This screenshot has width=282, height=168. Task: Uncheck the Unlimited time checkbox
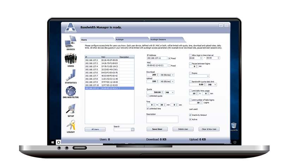coord(148,109)
